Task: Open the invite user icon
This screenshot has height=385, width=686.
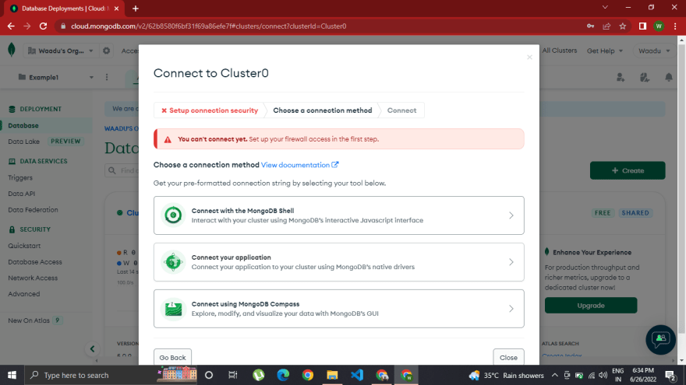Action: (x=621, y=77)
